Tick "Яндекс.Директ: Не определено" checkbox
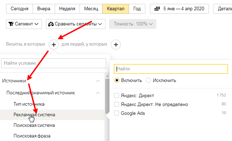The image size is (232, 141). pyautogui.click(x=117, y=104)
